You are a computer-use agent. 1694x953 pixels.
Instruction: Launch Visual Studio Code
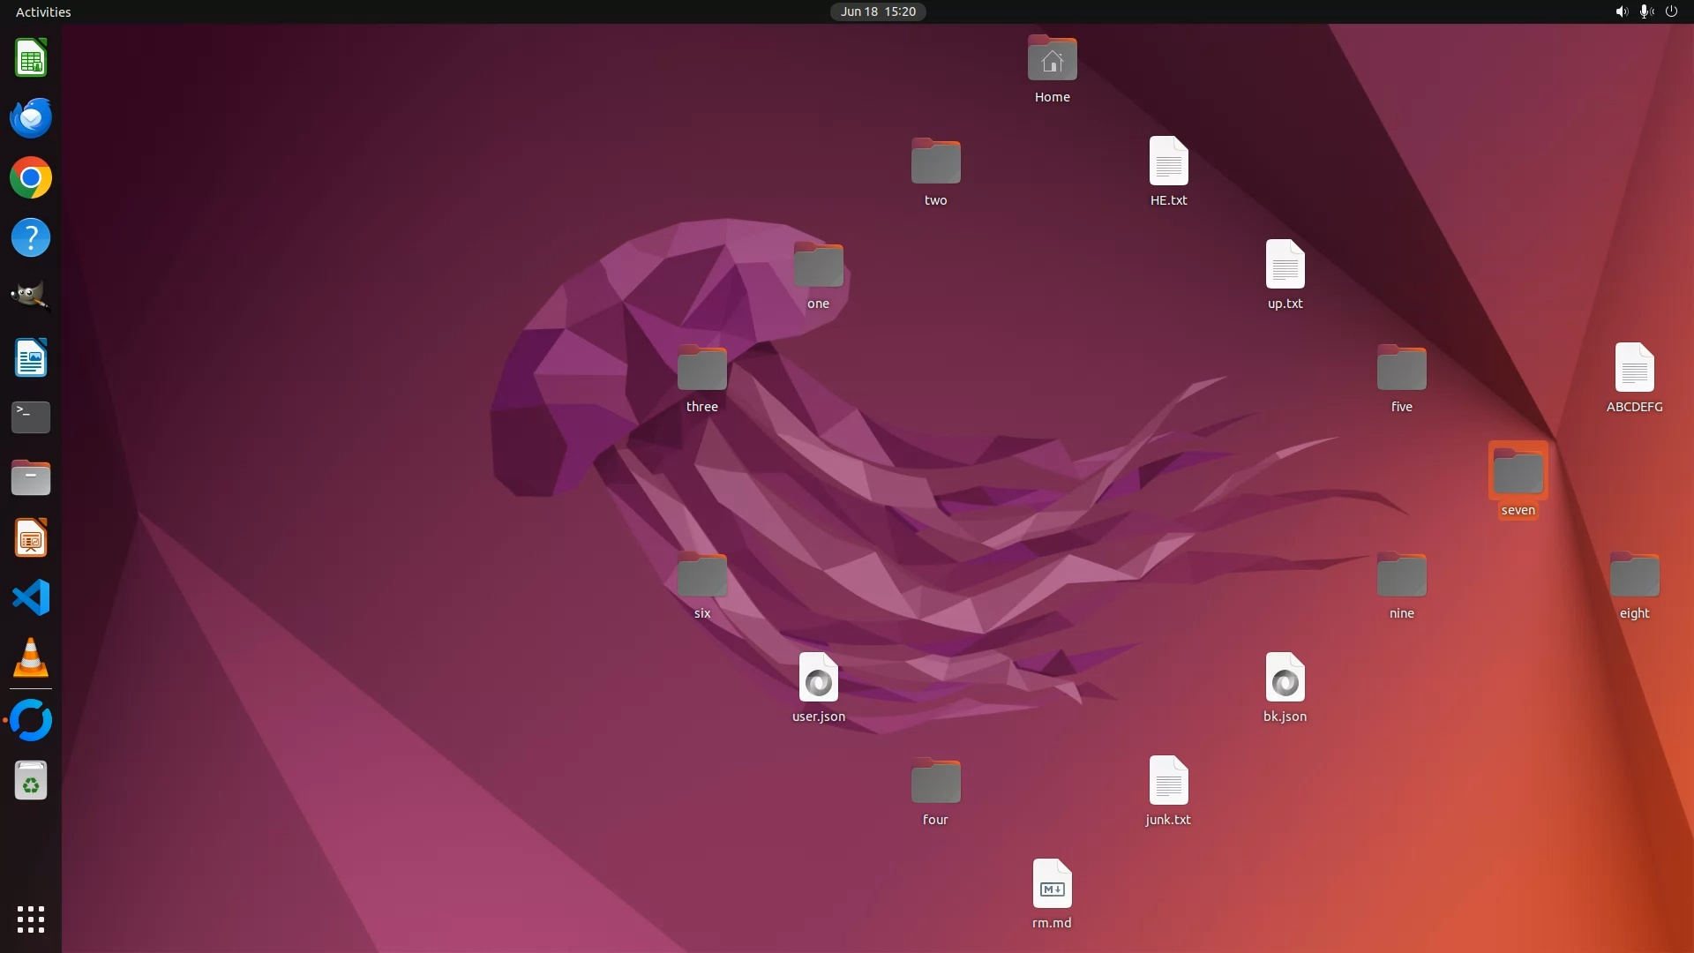(x=31, y=598)
